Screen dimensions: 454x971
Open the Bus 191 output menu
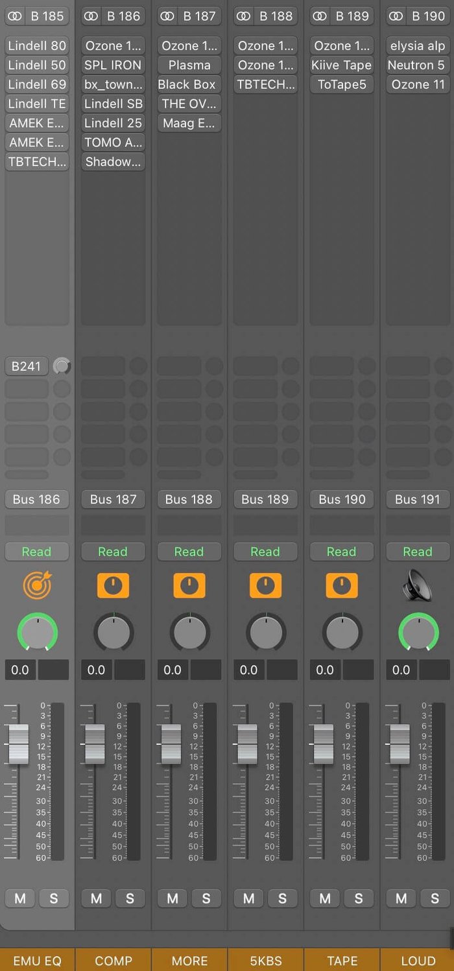[x=418, y=499]
